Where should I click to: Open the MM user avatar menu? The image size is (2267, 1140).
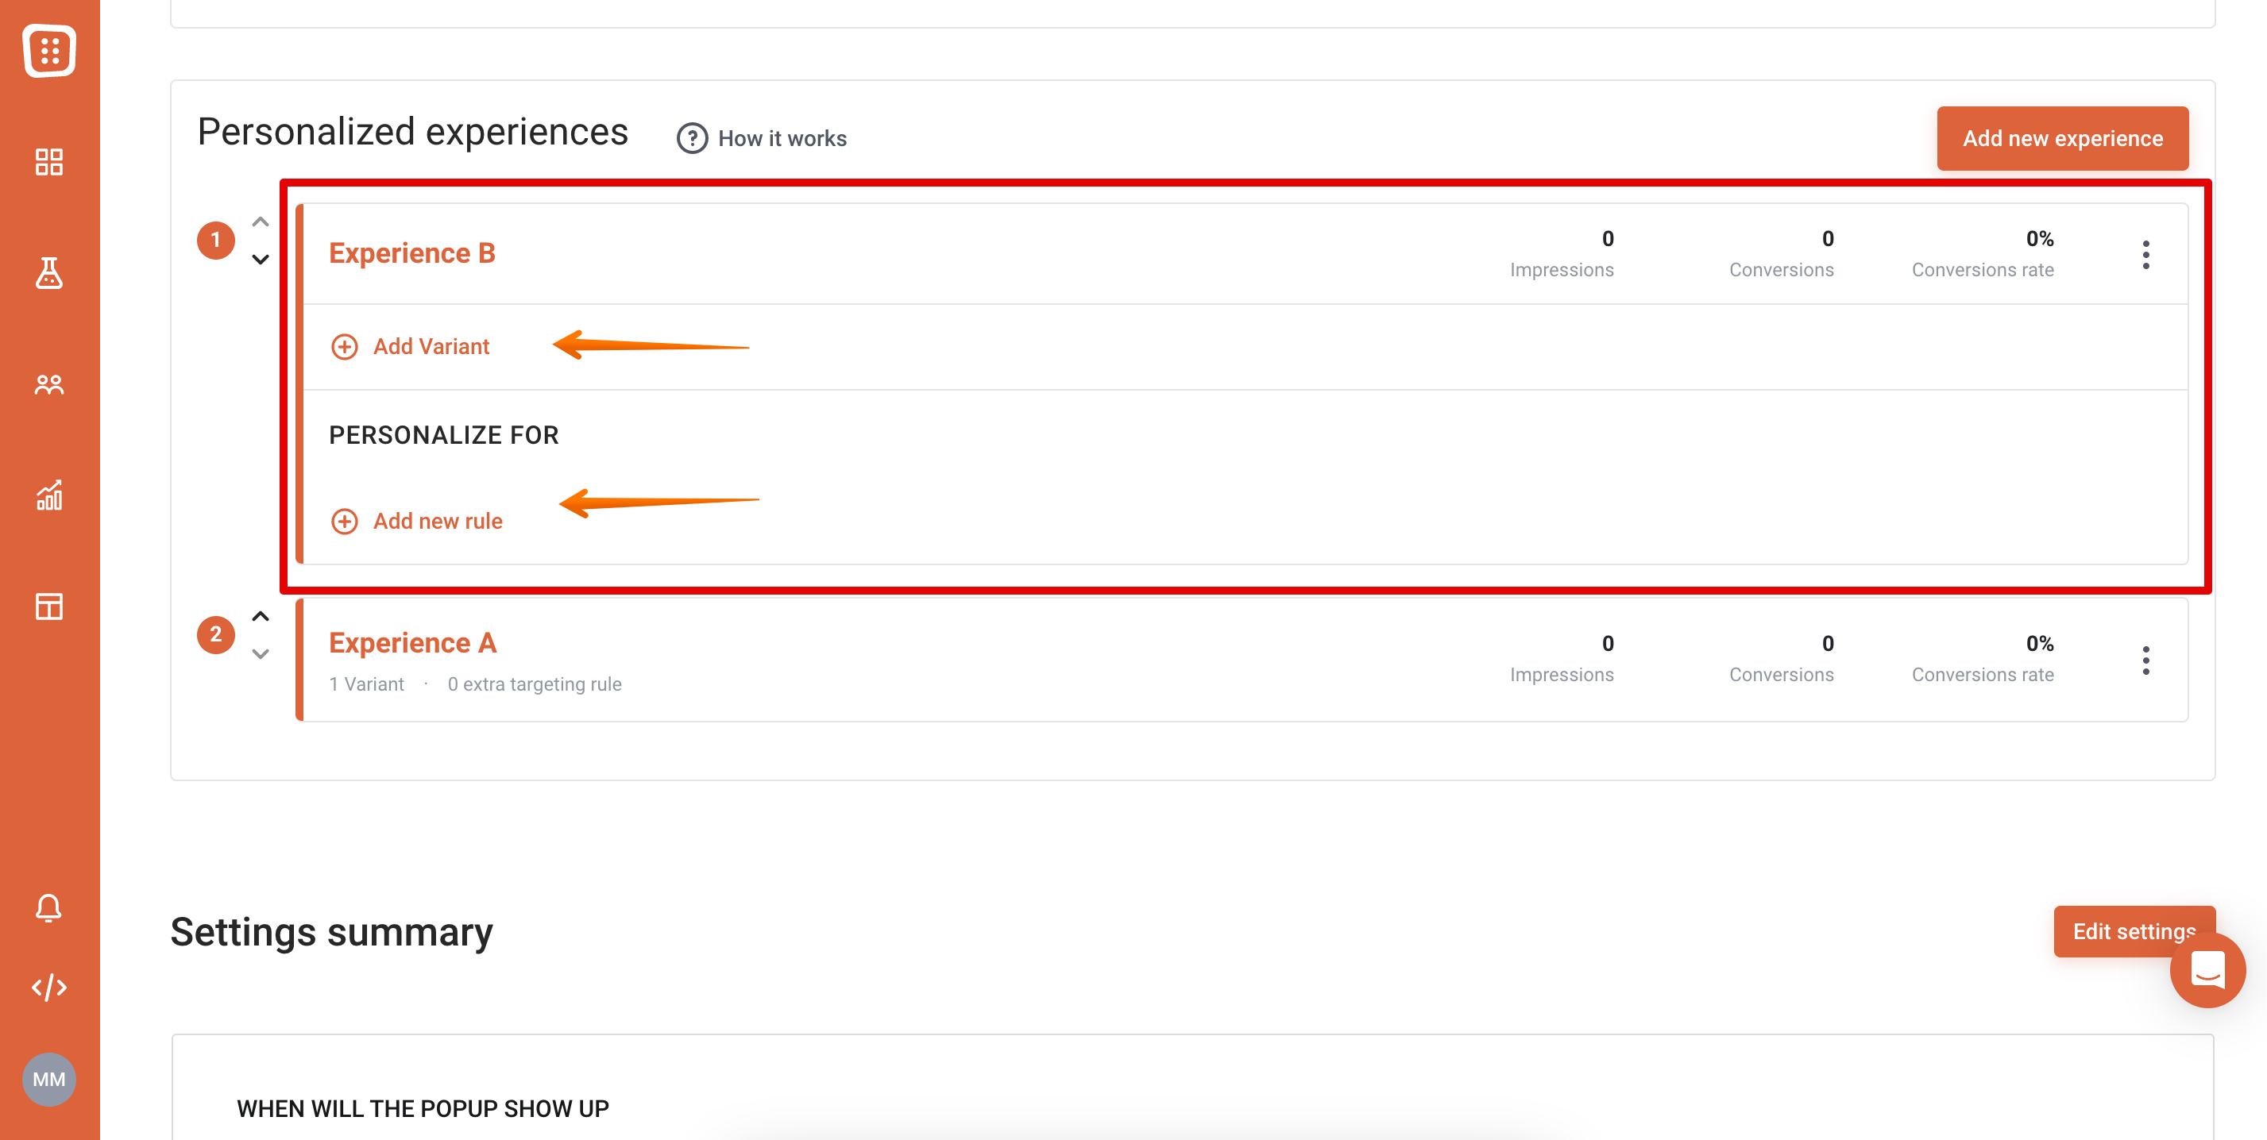[49, 1078]
